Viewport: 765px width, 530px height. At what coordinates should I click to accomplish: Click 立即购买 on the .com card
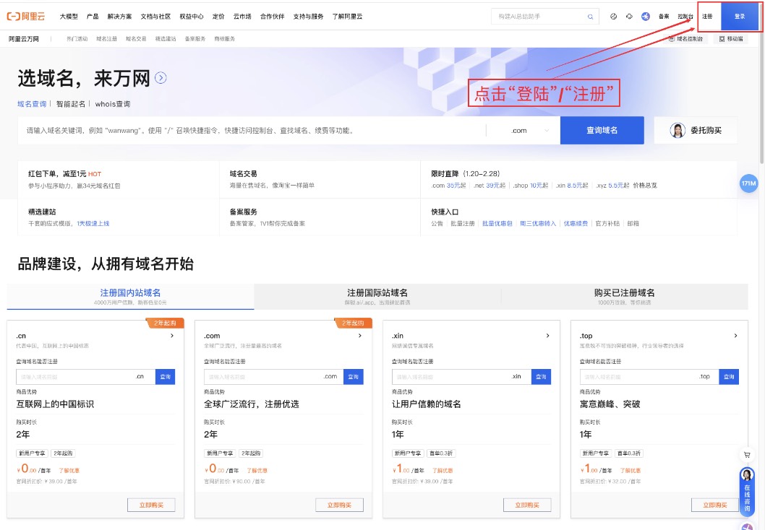point(339,505)
